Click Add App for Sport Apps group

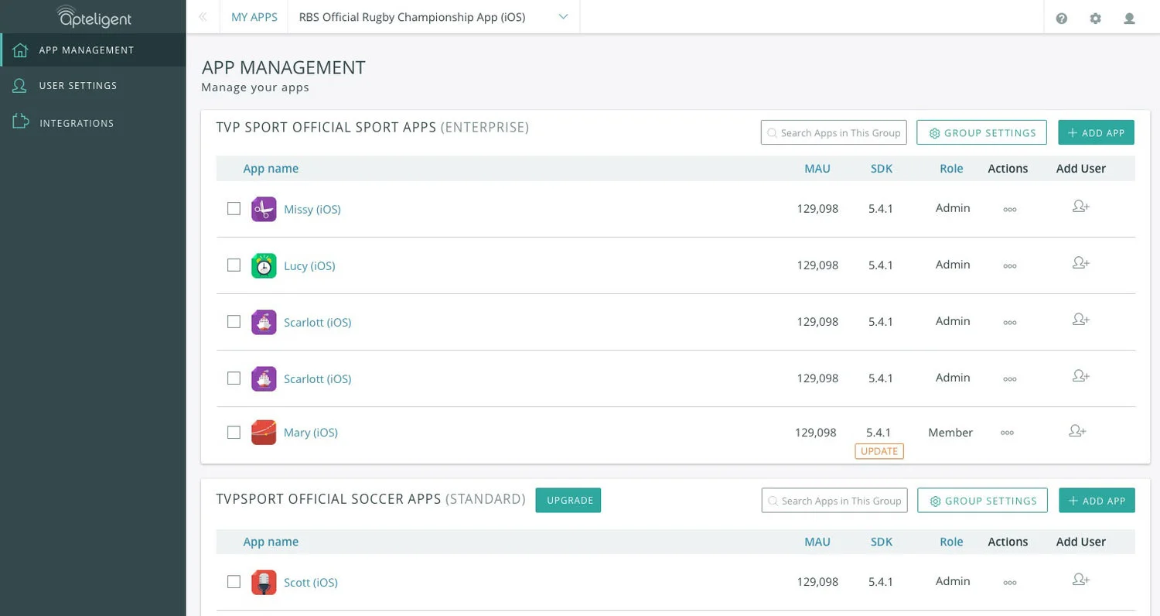pos(1096,132)
